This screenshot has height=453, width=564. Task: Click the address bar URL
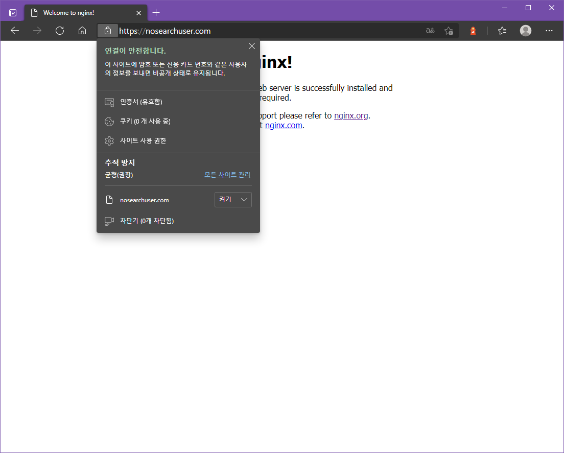[165, 31]
